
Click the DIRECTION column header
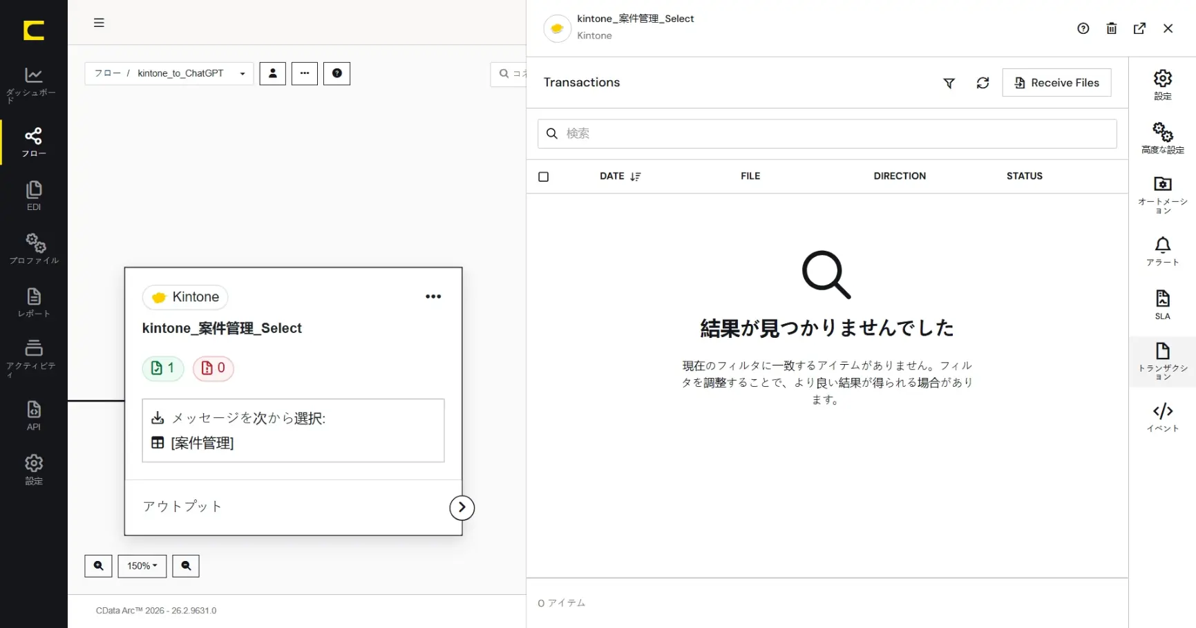click(900, 176)
